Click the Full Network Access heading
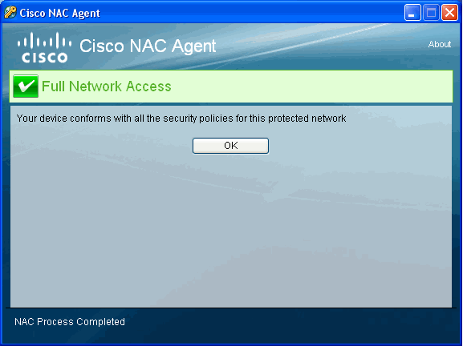 pos(106,86)
